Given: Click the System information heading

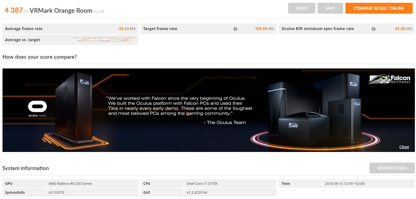Looking at the screenshot, I should (x=26, y=168).
